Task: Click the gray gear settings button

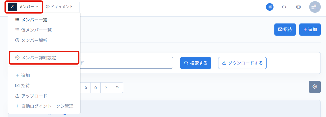Action: [x=315, y=87]
